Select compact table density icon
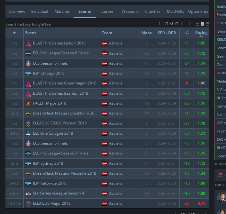 tap(197, 24)
